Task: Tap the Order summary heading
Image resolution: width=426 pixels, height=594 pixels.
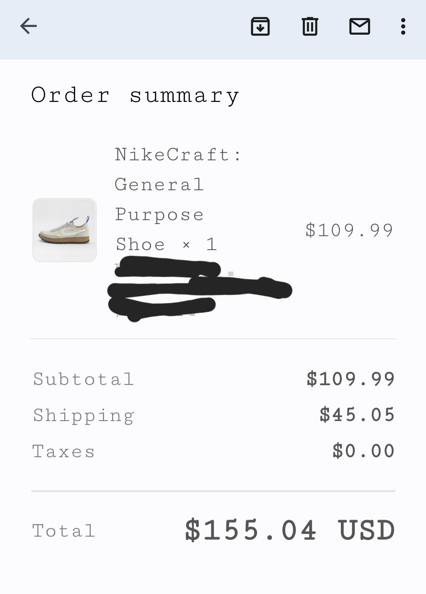Action: (x=135, y=95)
